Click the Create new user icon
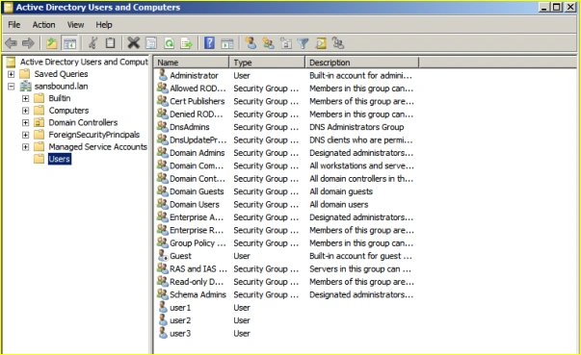This screenshot has width=581, height=355. (251, 43)
